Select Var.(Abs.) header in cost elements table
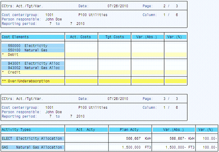 click(x=148, y=37)
